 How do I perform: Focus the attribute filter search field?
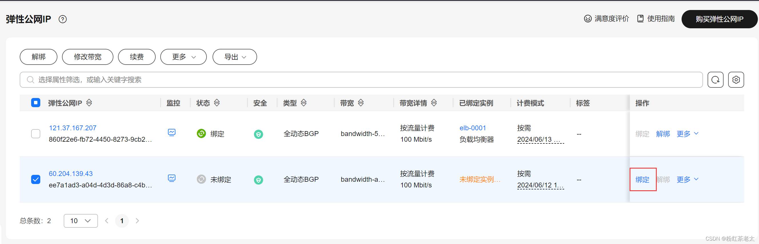361,80
